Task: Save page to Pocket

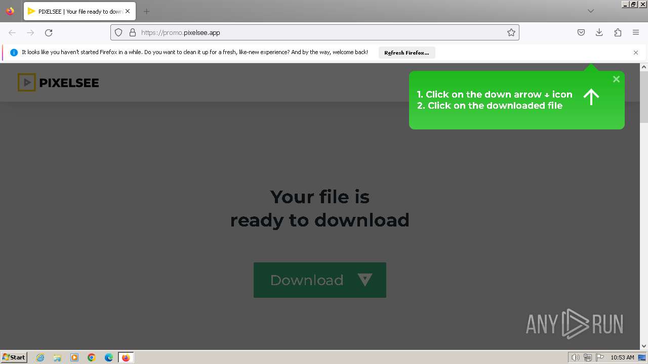Action: (x=581, y=32)
